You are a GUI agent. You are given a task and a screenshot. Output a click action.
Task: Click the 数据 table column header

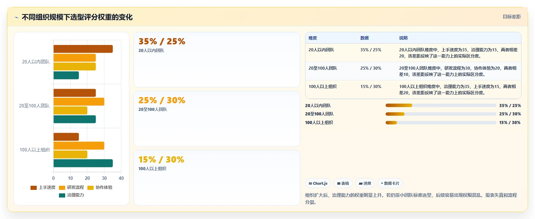pyautogui.click(x=364, y=38)
